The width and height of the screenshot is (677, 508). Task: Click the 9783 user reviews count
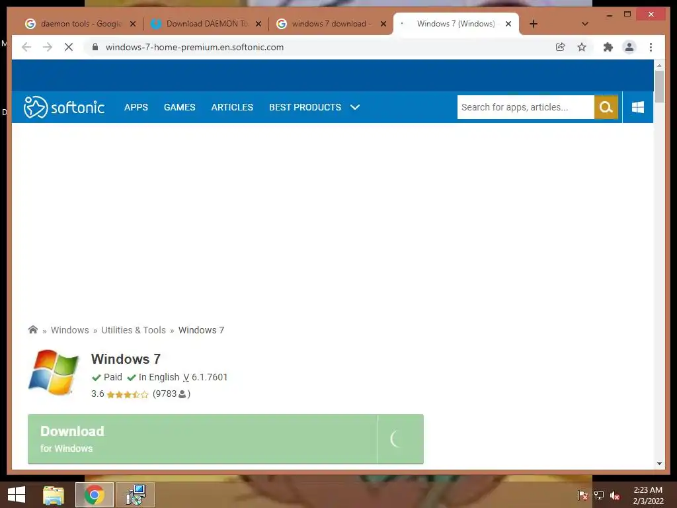pos(171,394)
